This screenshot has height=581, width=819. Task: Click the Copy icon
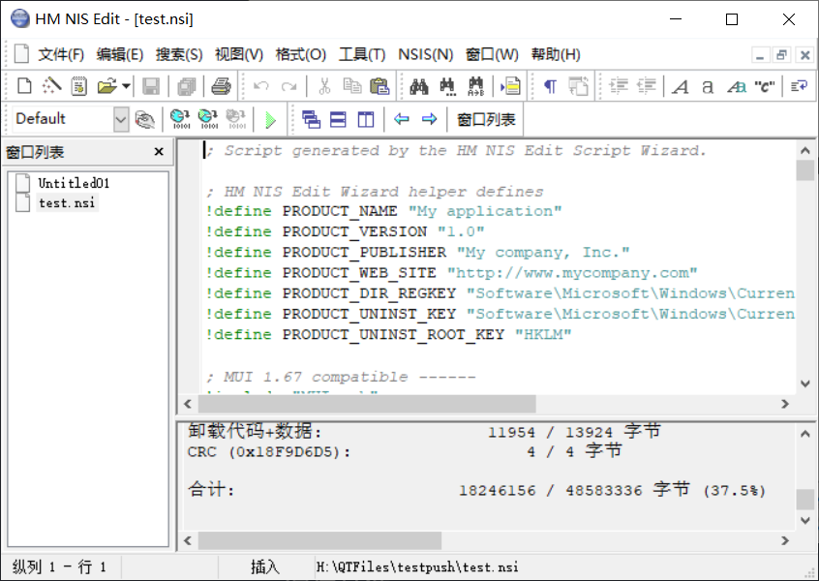click(352, 85)
